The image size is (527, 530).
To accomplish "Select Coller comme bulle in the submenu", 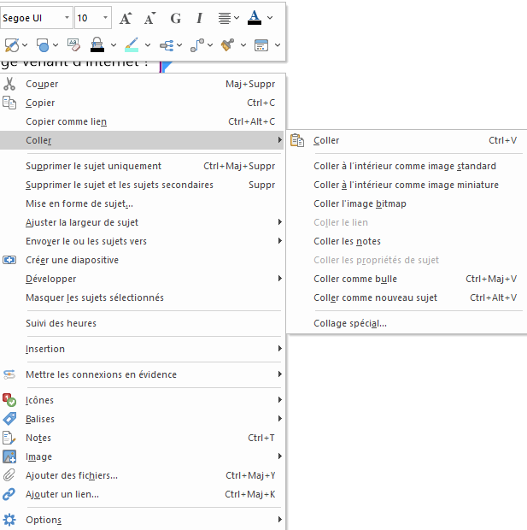I will [355, 279].
